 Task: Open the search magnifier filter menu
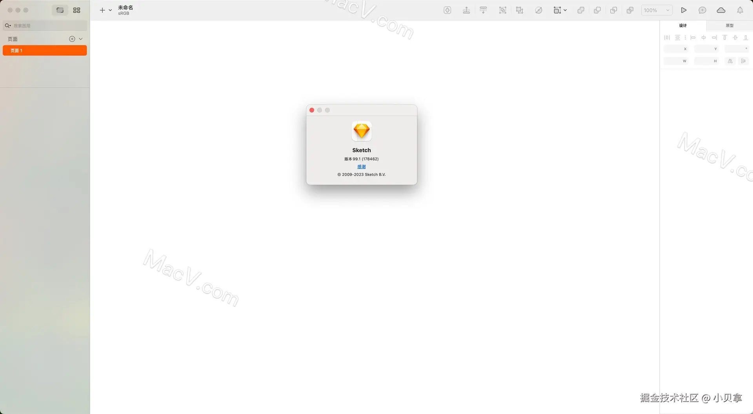7,25
